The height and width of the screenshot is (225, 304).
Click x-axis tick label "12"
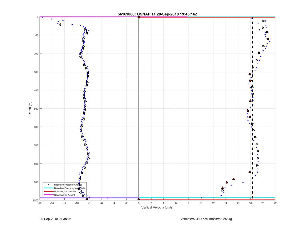point(213,203)
